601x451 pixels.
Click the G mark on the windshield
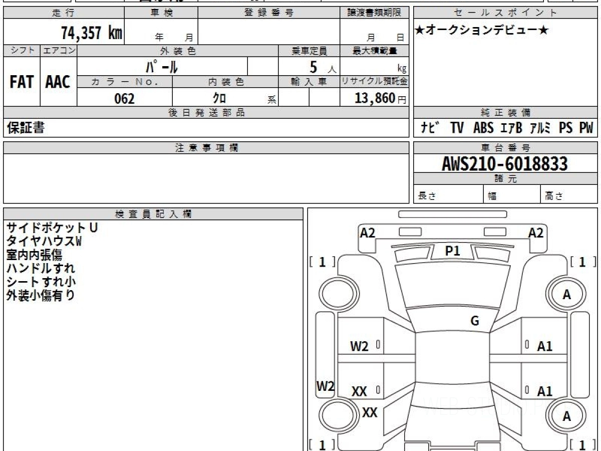[x=475, y=321]
